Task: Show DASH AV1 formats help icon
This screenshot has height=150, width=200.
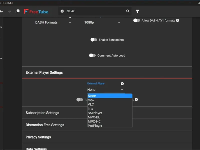Action: pyautogui.click(x=177, y=20)
